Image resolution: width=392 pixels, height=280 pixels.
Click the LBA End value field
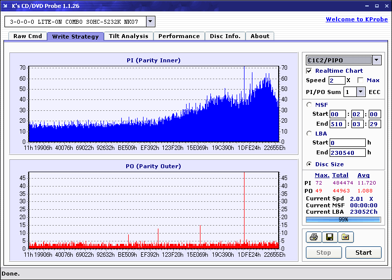pyautogui.click(x=347, y=152)
